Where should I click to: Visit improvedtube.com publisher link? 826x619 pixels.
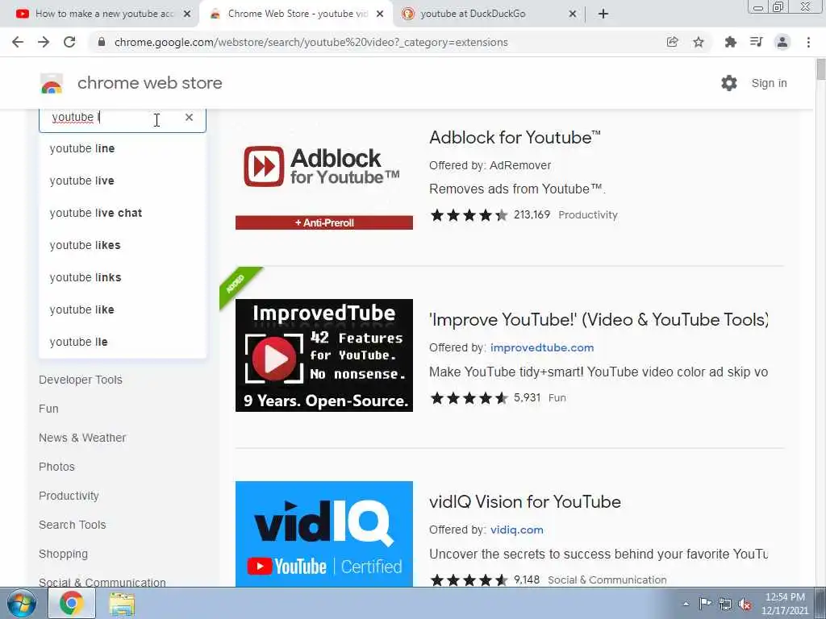[542, 347]
